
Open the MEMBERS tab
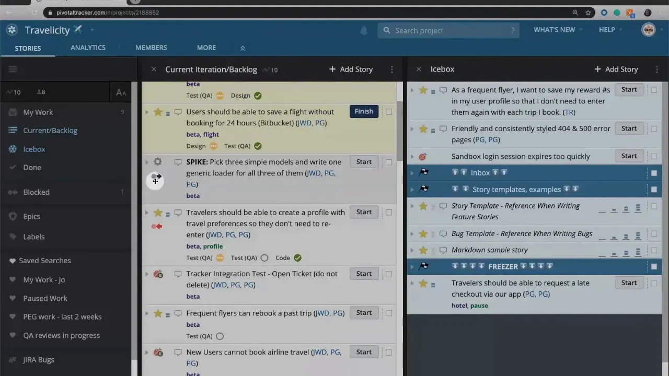click(x=151, y=48)
